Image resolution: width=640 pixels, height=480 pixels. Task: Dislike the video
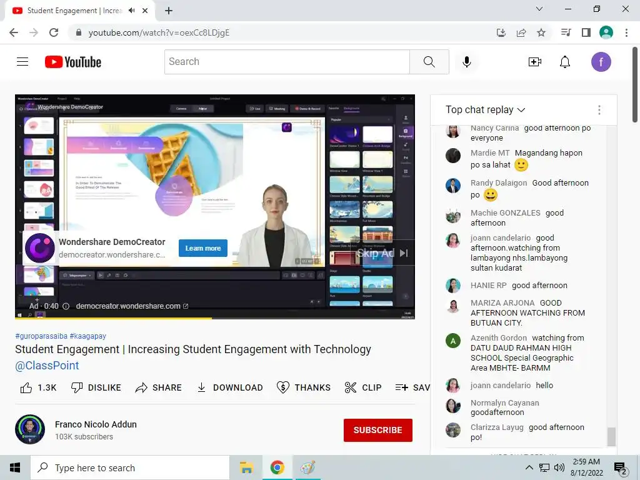coord(96,387)
